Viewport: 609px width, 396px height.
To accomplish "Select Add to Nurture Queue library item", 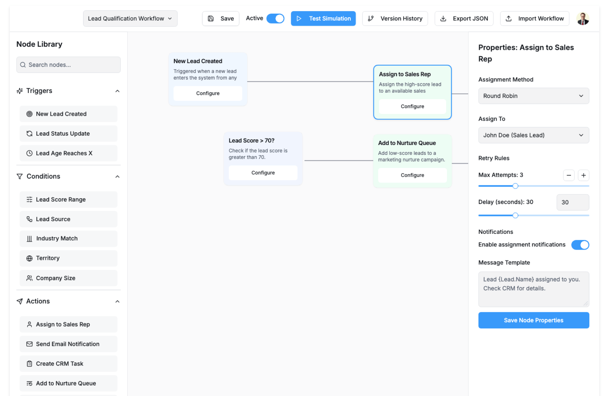I will pyautogui.click(x=68, y=383).
